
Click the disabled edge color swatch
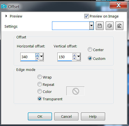(75, 91)
